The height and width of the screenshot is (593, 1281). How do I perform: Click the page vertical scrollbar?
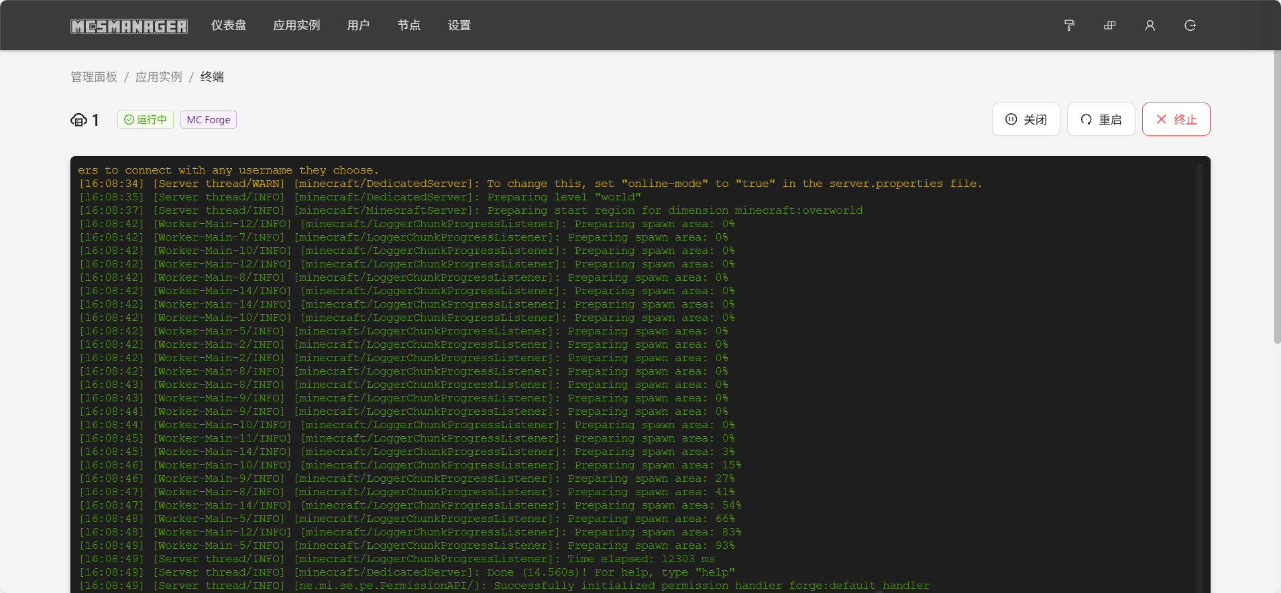(1277, 201)
